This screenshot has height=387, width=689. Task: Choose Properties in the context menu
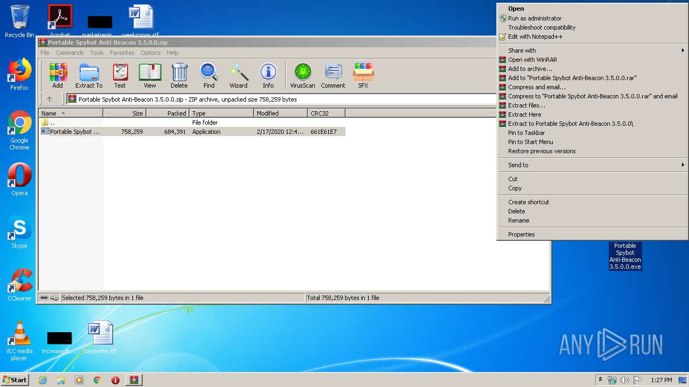coord(592,234)
